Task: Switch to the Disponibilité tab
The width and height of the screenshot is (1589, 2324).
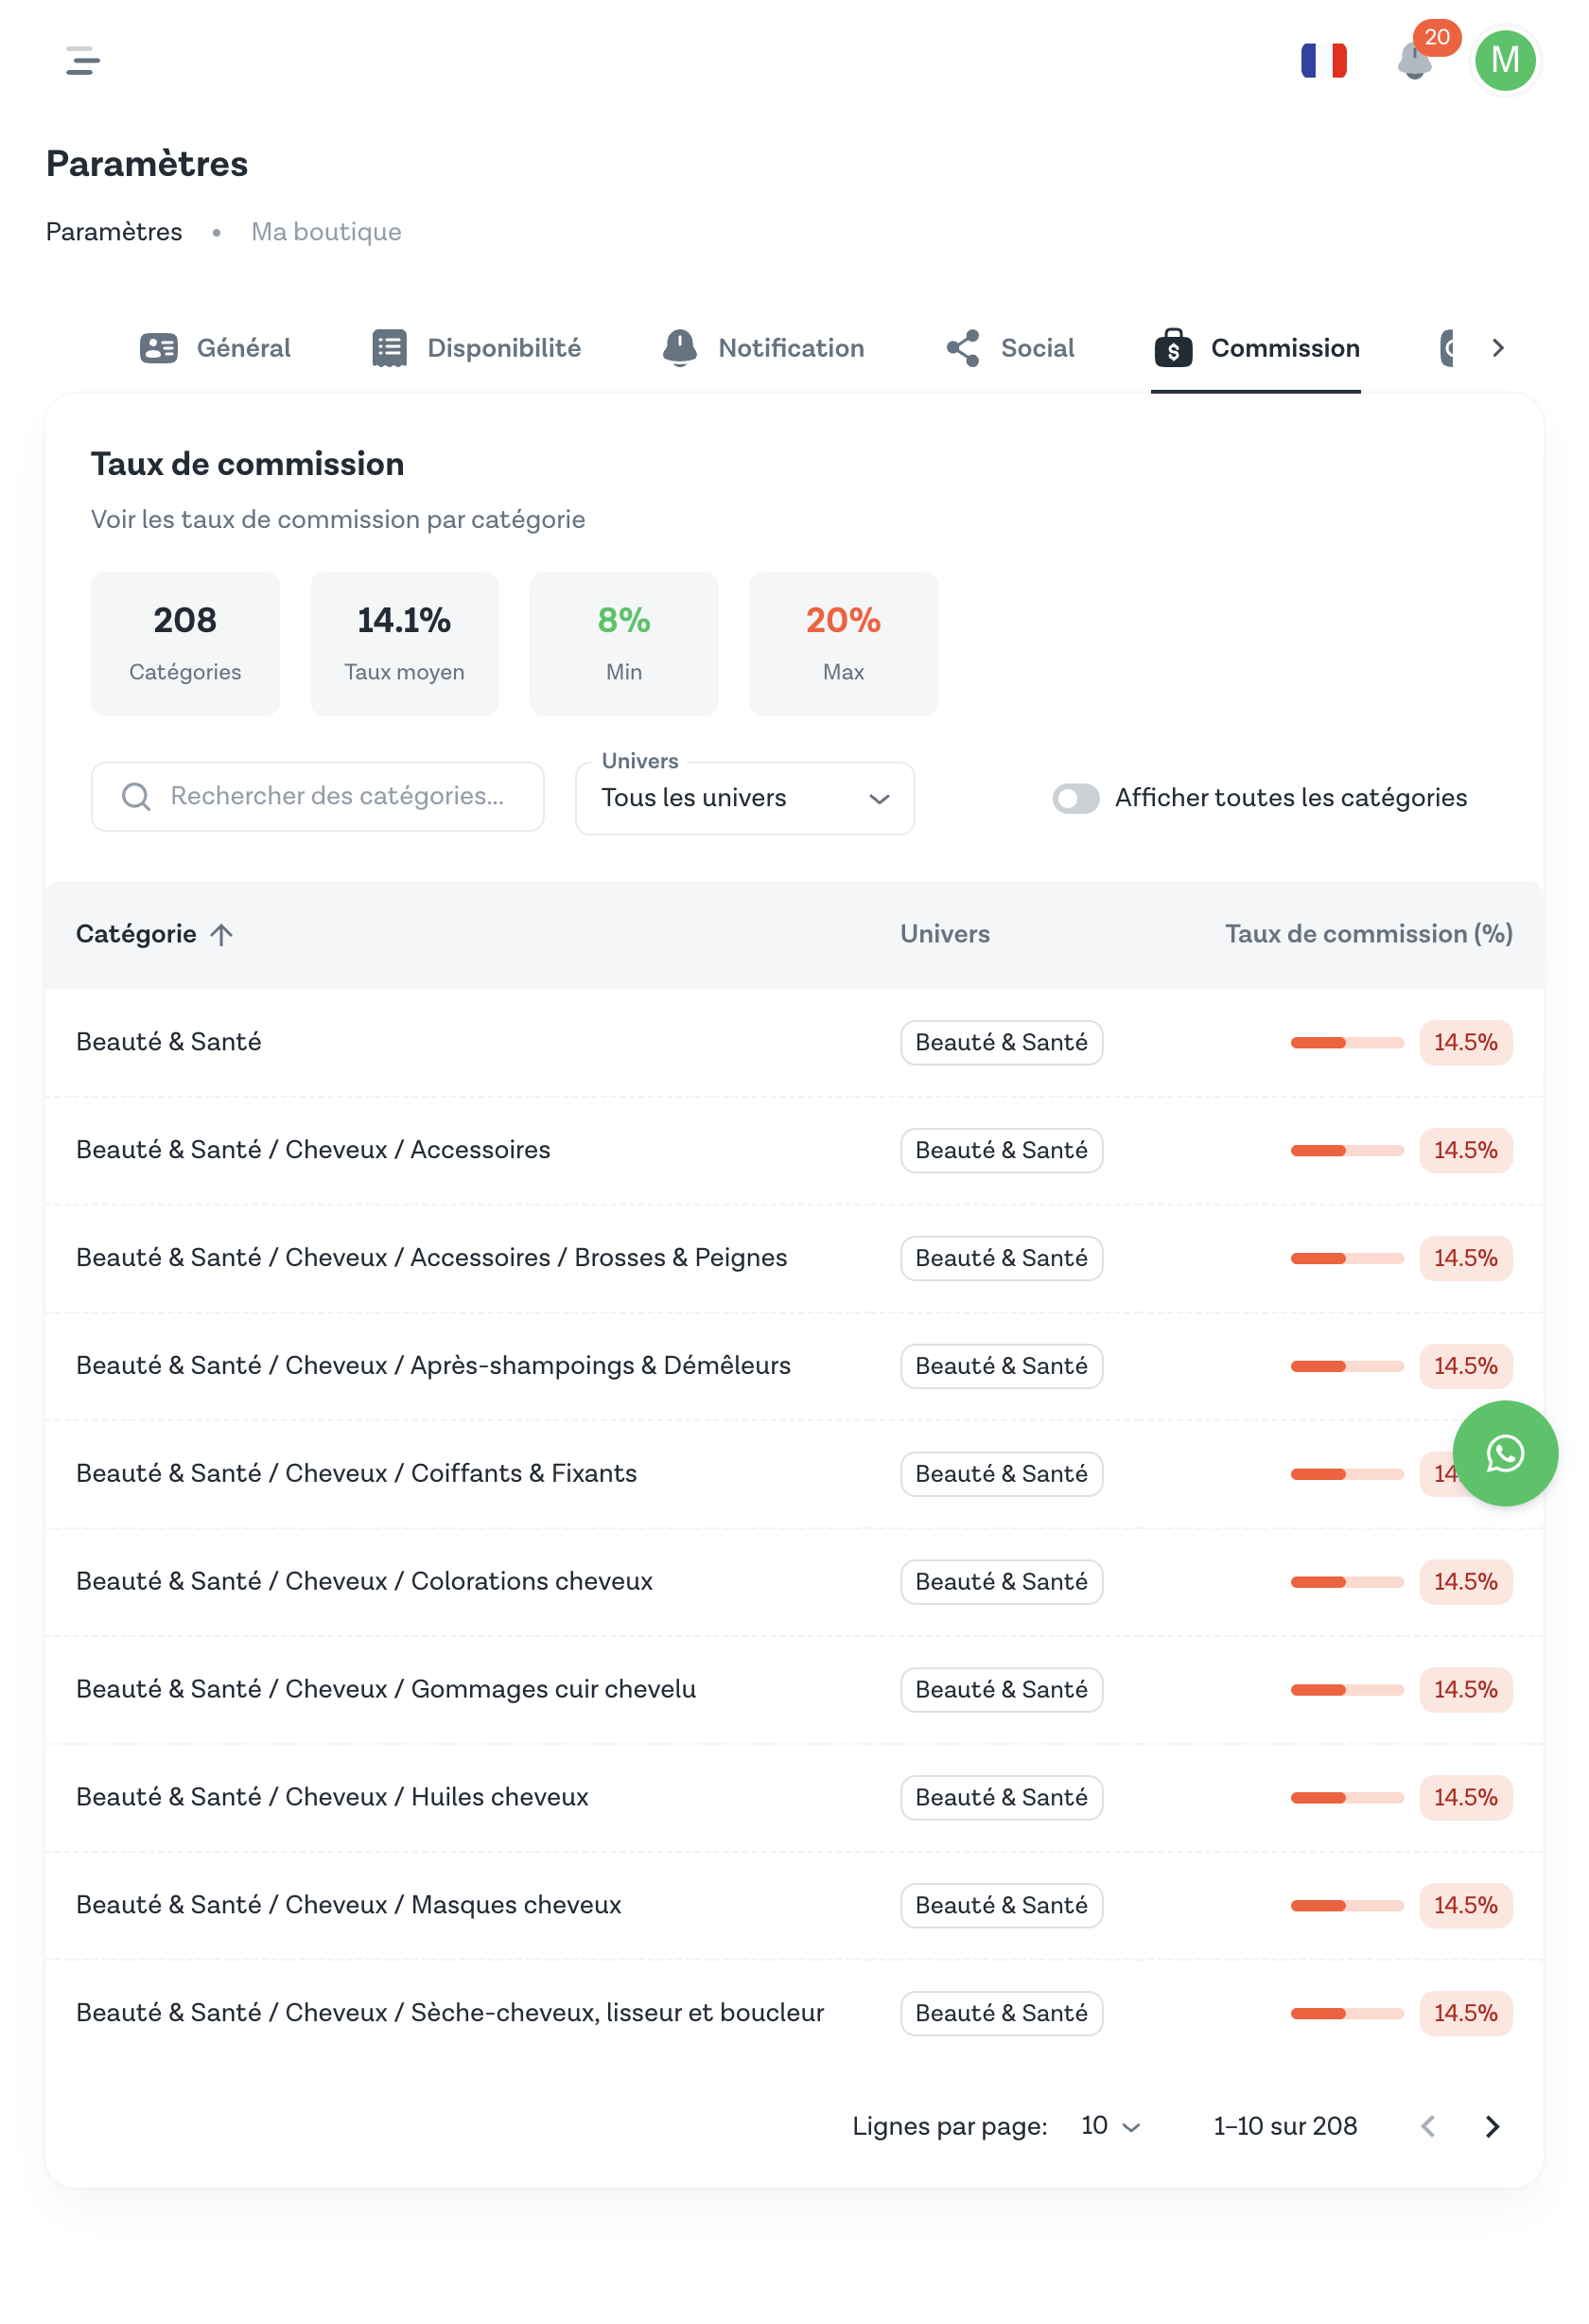Action: (x=476, y=348)
